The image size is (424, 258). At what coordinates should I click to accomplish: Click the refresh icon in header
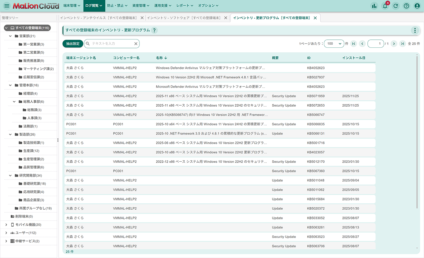[396, 6]
